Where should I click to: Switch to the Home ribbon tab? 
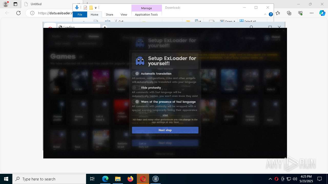click(95, 15)
